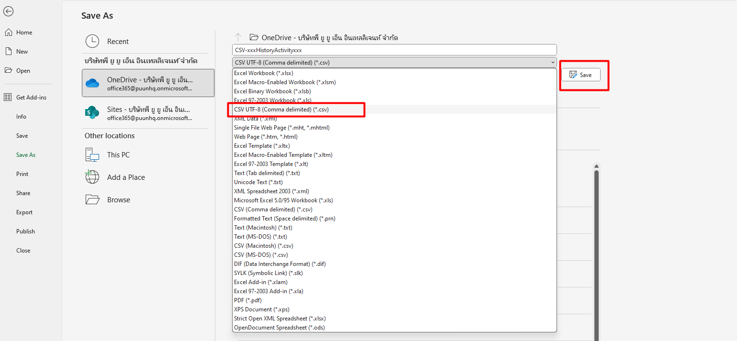Viewport: 737px width, 341px height.
Task: Open the Publish page
Action: point(25,231)
